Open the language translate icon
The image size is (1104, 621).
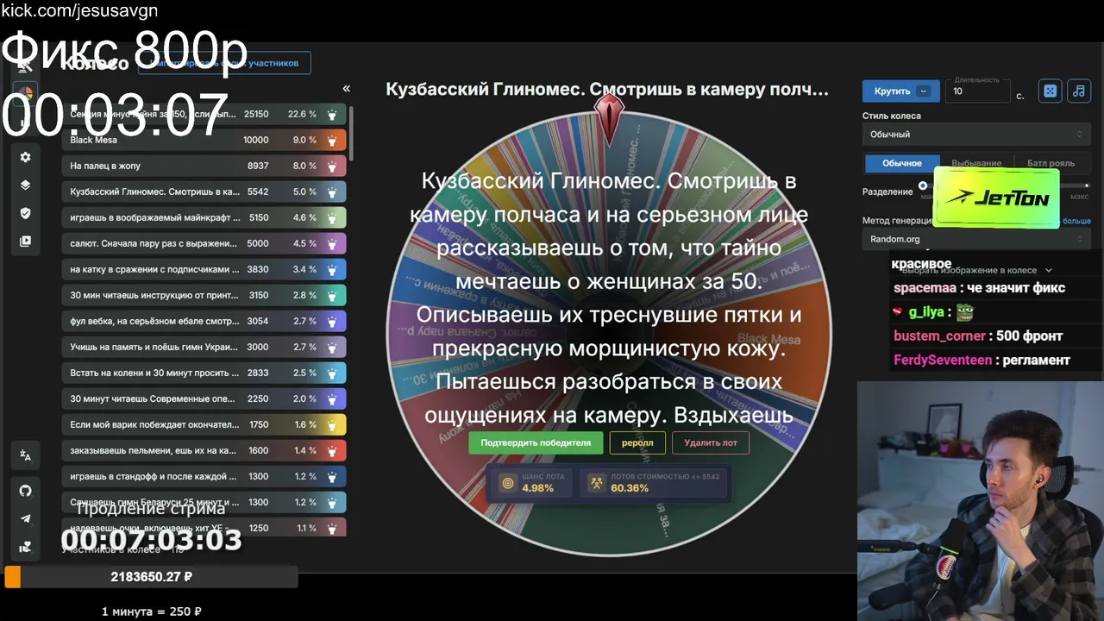25,456
